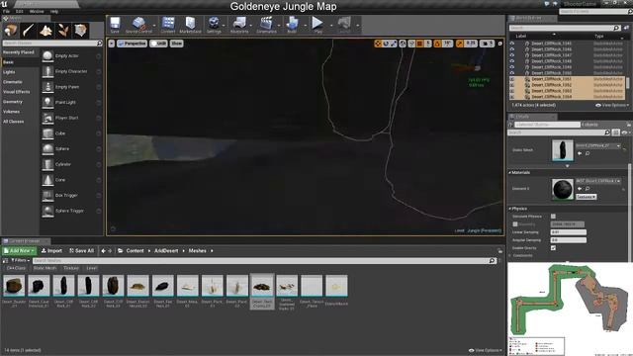Toggle the sources panel icon beside Filters
633x356 pixels.
pos(5,261)
